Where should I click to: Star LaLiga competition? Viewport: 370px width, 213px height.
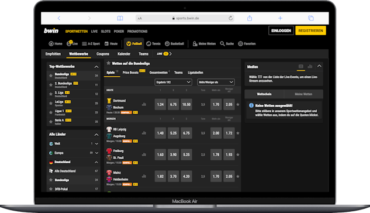pyautogui.click(x=51, y=103)
